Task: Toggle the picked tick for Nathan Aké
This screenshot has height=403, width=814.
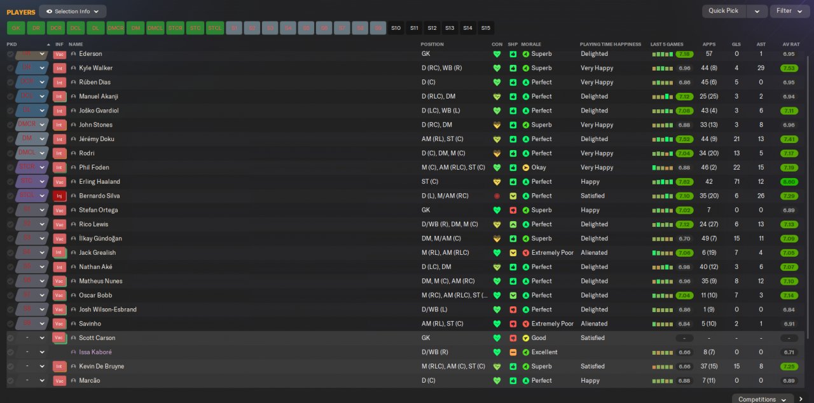Action: coord(10,267)
